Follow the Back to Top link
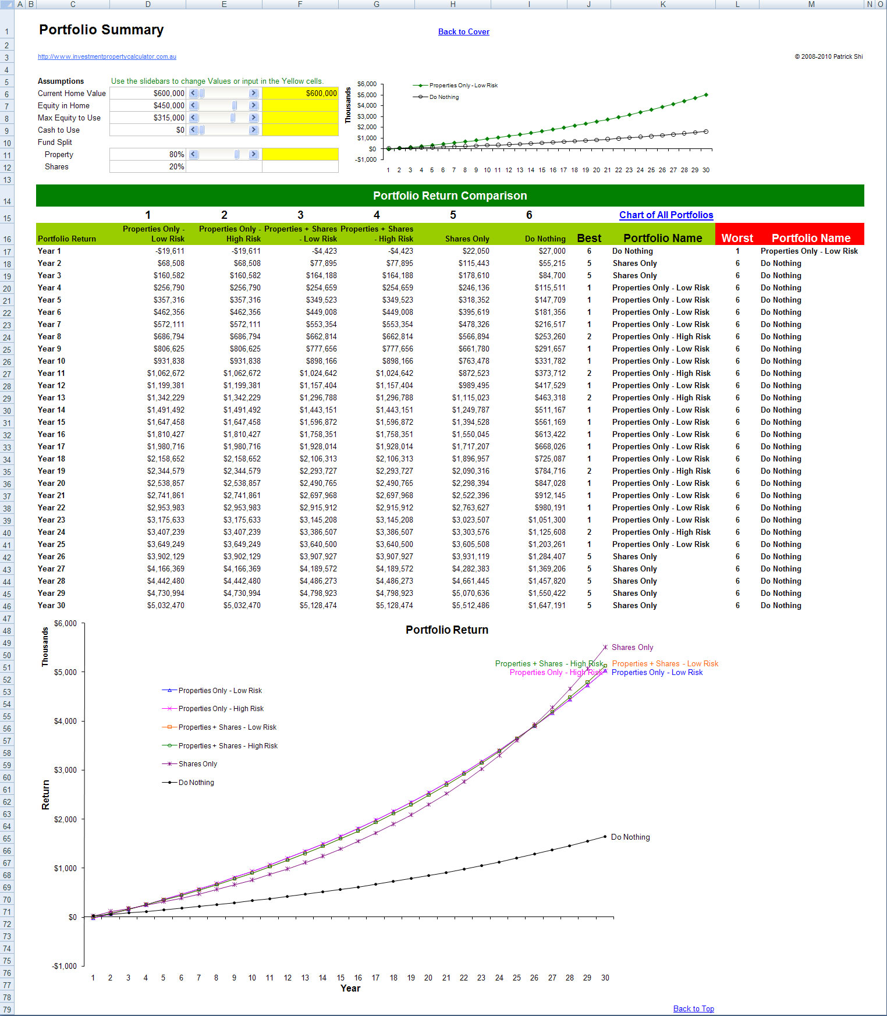 click(693, 1008)
